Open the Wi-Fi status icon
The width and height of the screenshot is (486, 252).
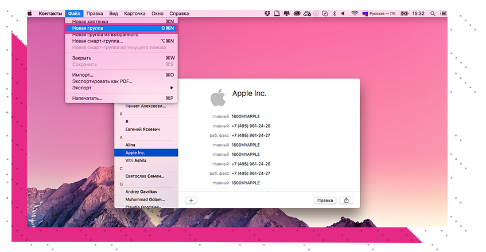(355, 13)
